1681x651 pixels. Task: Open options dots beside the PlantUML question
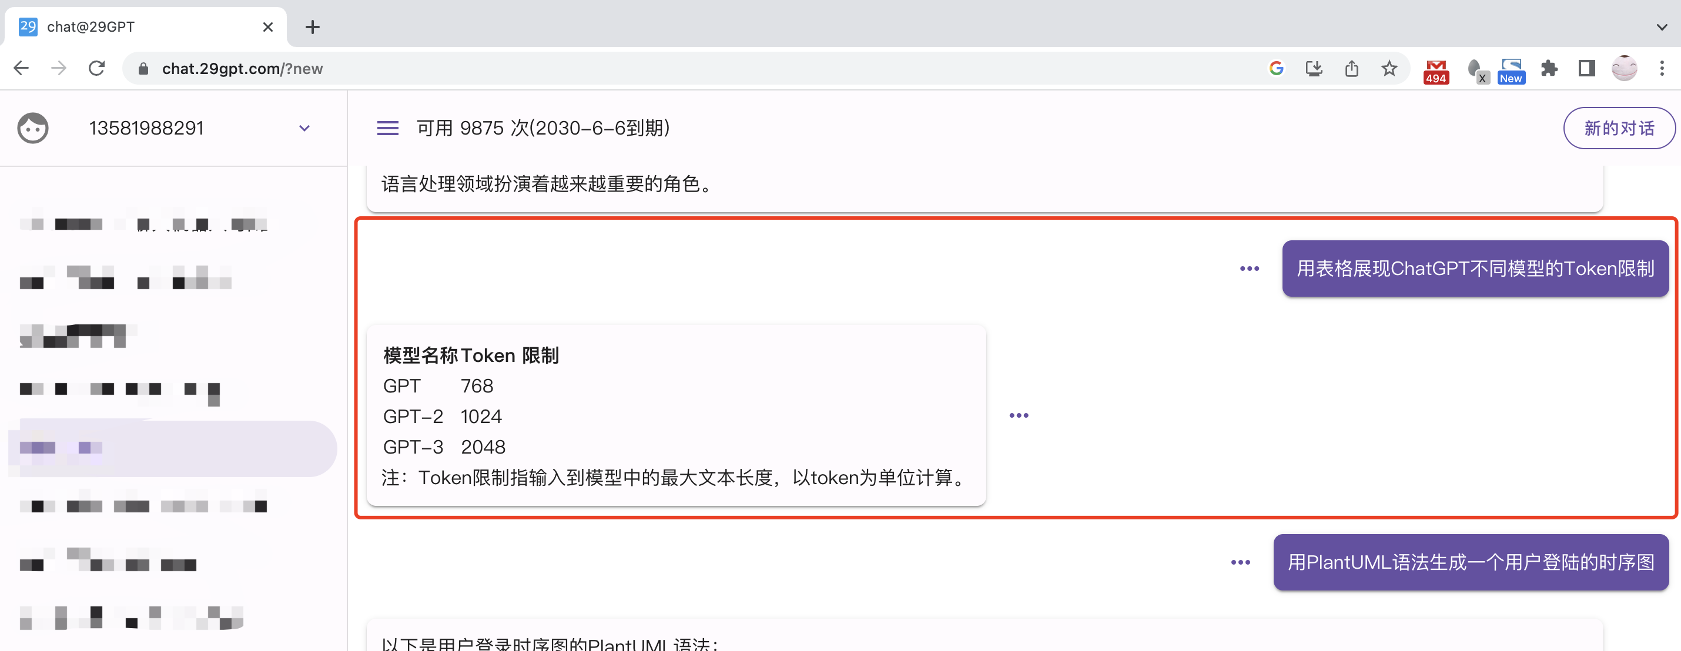1241,562
